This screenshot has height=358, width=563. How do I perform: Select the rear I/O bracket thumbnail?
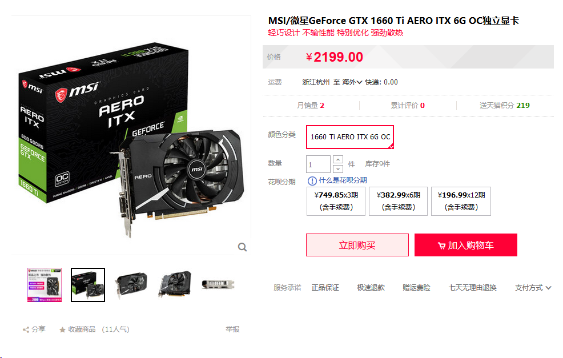point(218,284)
